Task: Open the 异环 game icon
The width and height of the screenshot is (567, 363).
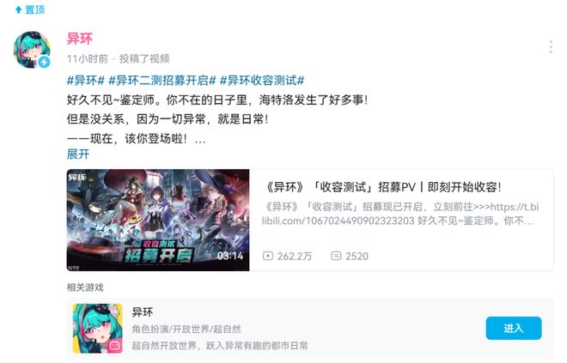Action: click(x=98, y=329)
